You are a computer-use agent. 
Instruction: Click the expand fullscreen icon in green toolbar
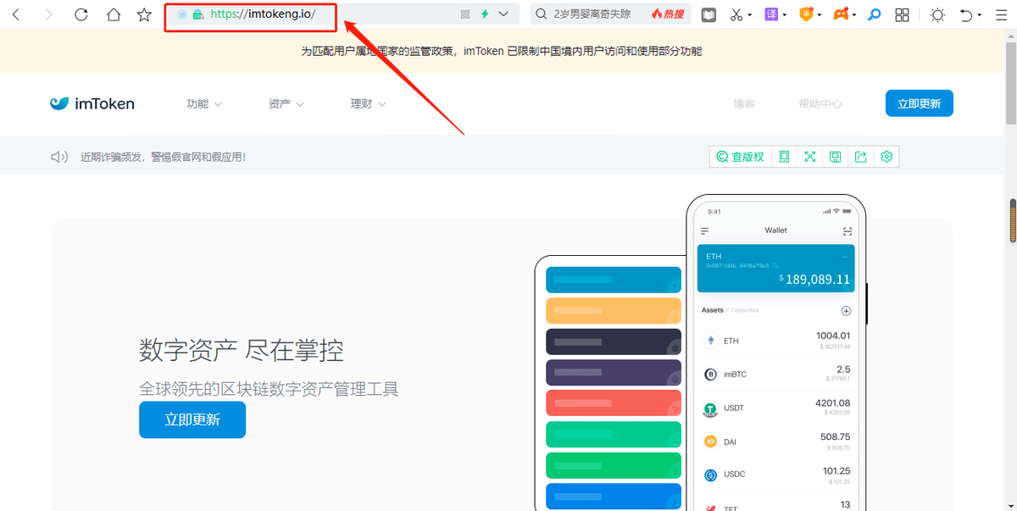pyautogui.click(x=810, y=157)
